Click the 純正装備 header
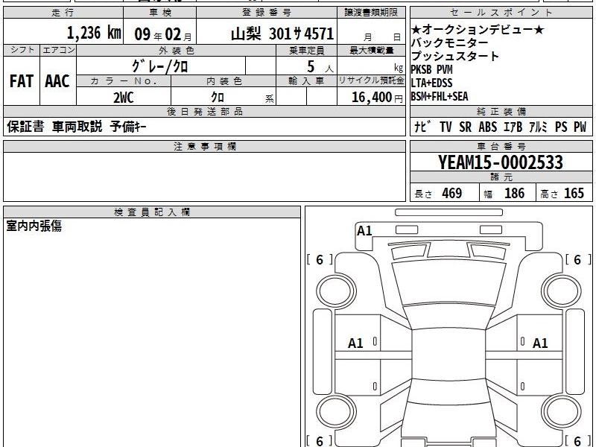Image resolution: width=596 pixels, height=447 pixels. (x=501, y=111)
